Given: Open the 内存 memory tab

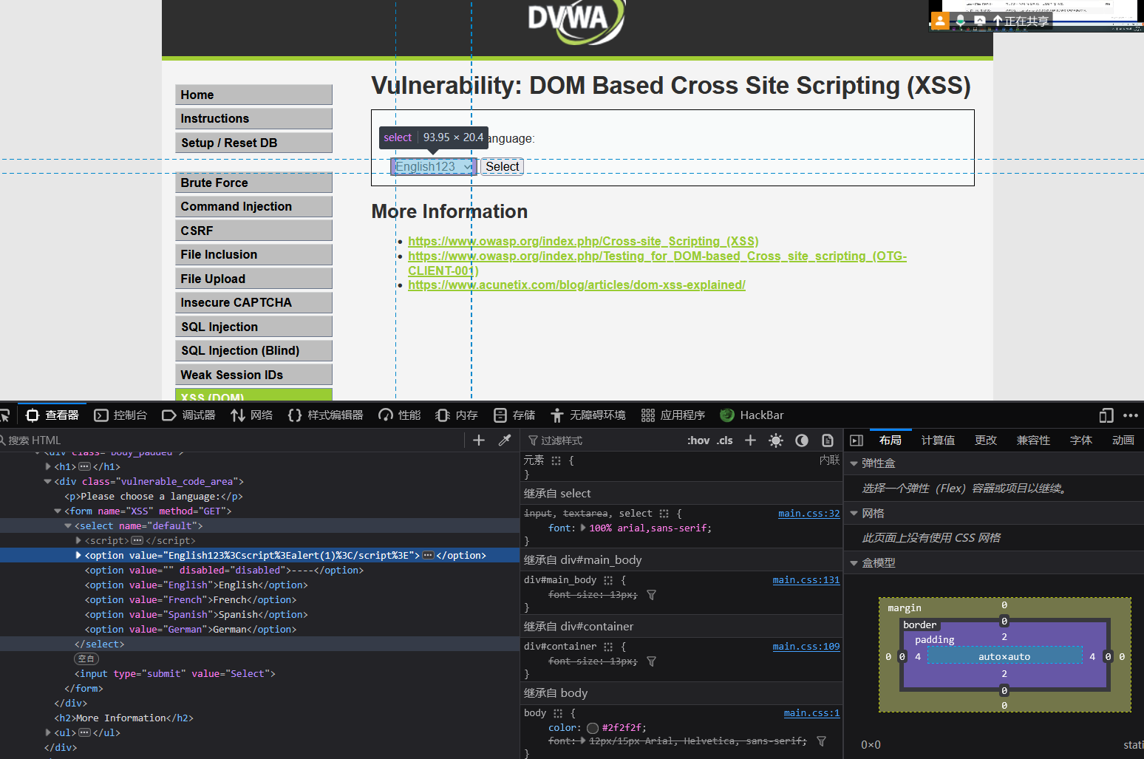Looking at the screenshot, I should pyautogui.click(x=457, y=415).
